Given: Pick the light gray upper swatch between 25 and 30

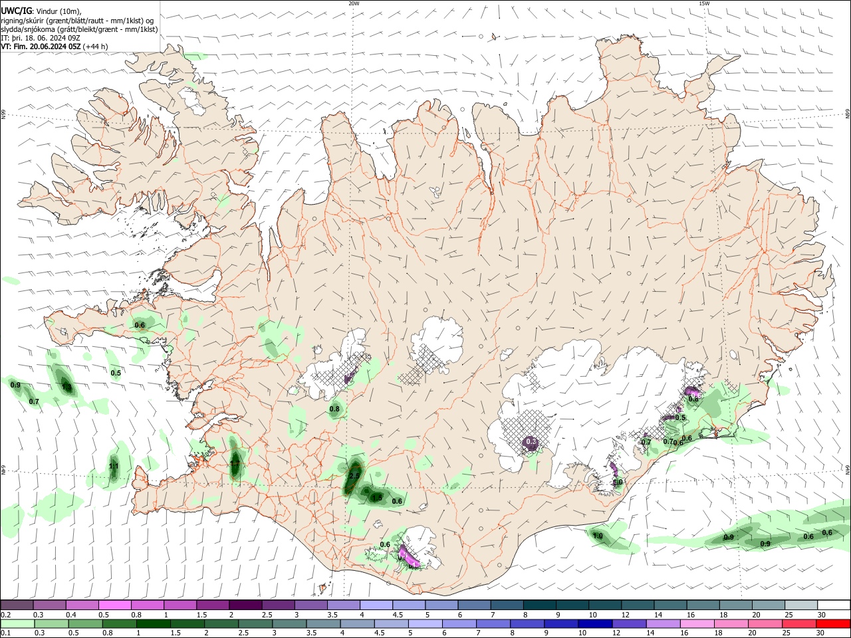Looking at the screenshot, I should (x=801, y=605).
